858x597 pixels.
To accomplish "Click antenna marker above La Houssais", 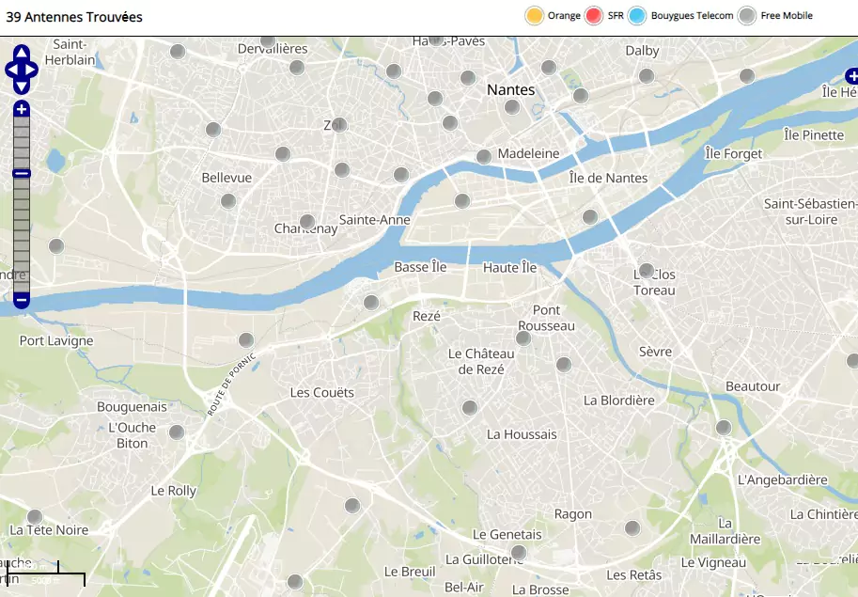I will 470,407.
